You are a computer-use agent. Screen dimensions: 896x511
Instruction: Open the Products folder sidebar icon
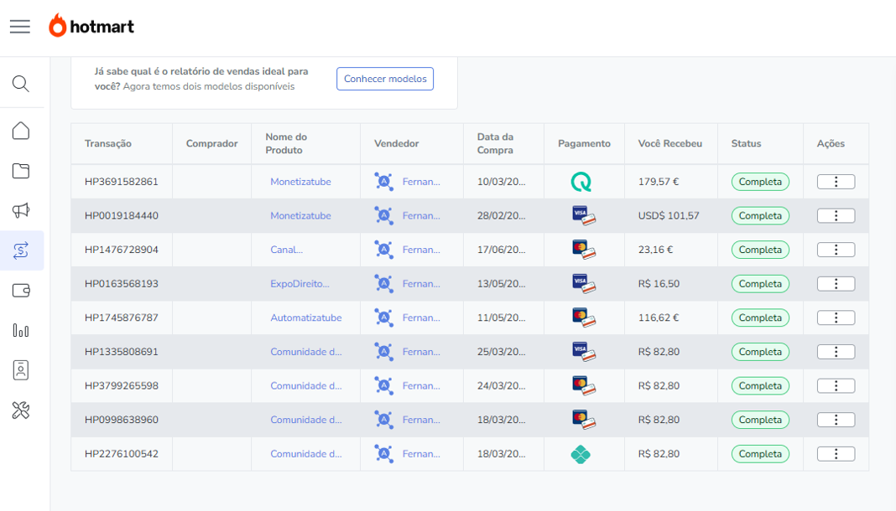[x=21, y=171]
